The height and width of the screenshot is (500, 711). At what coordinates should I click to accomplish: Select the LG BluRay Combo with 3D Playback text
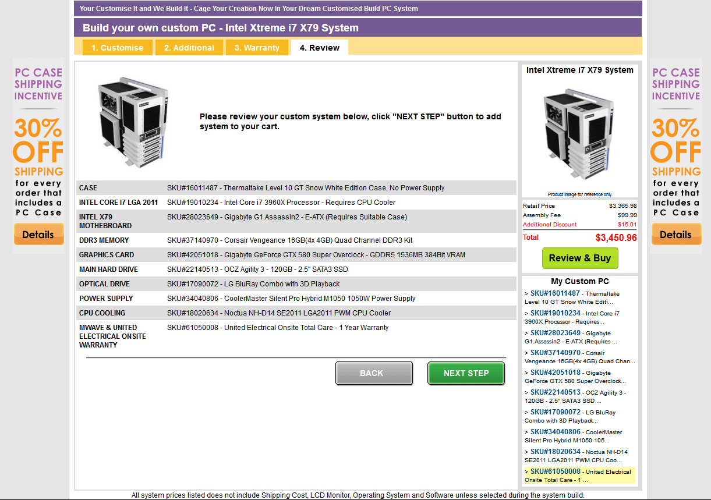[253, 284]
